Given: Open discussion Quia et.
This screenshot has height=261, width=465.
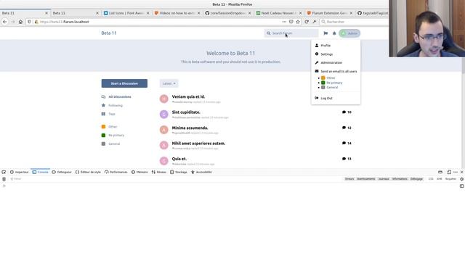Looking at the screenshot, I should pyautogui.click(x=179, y=159).
